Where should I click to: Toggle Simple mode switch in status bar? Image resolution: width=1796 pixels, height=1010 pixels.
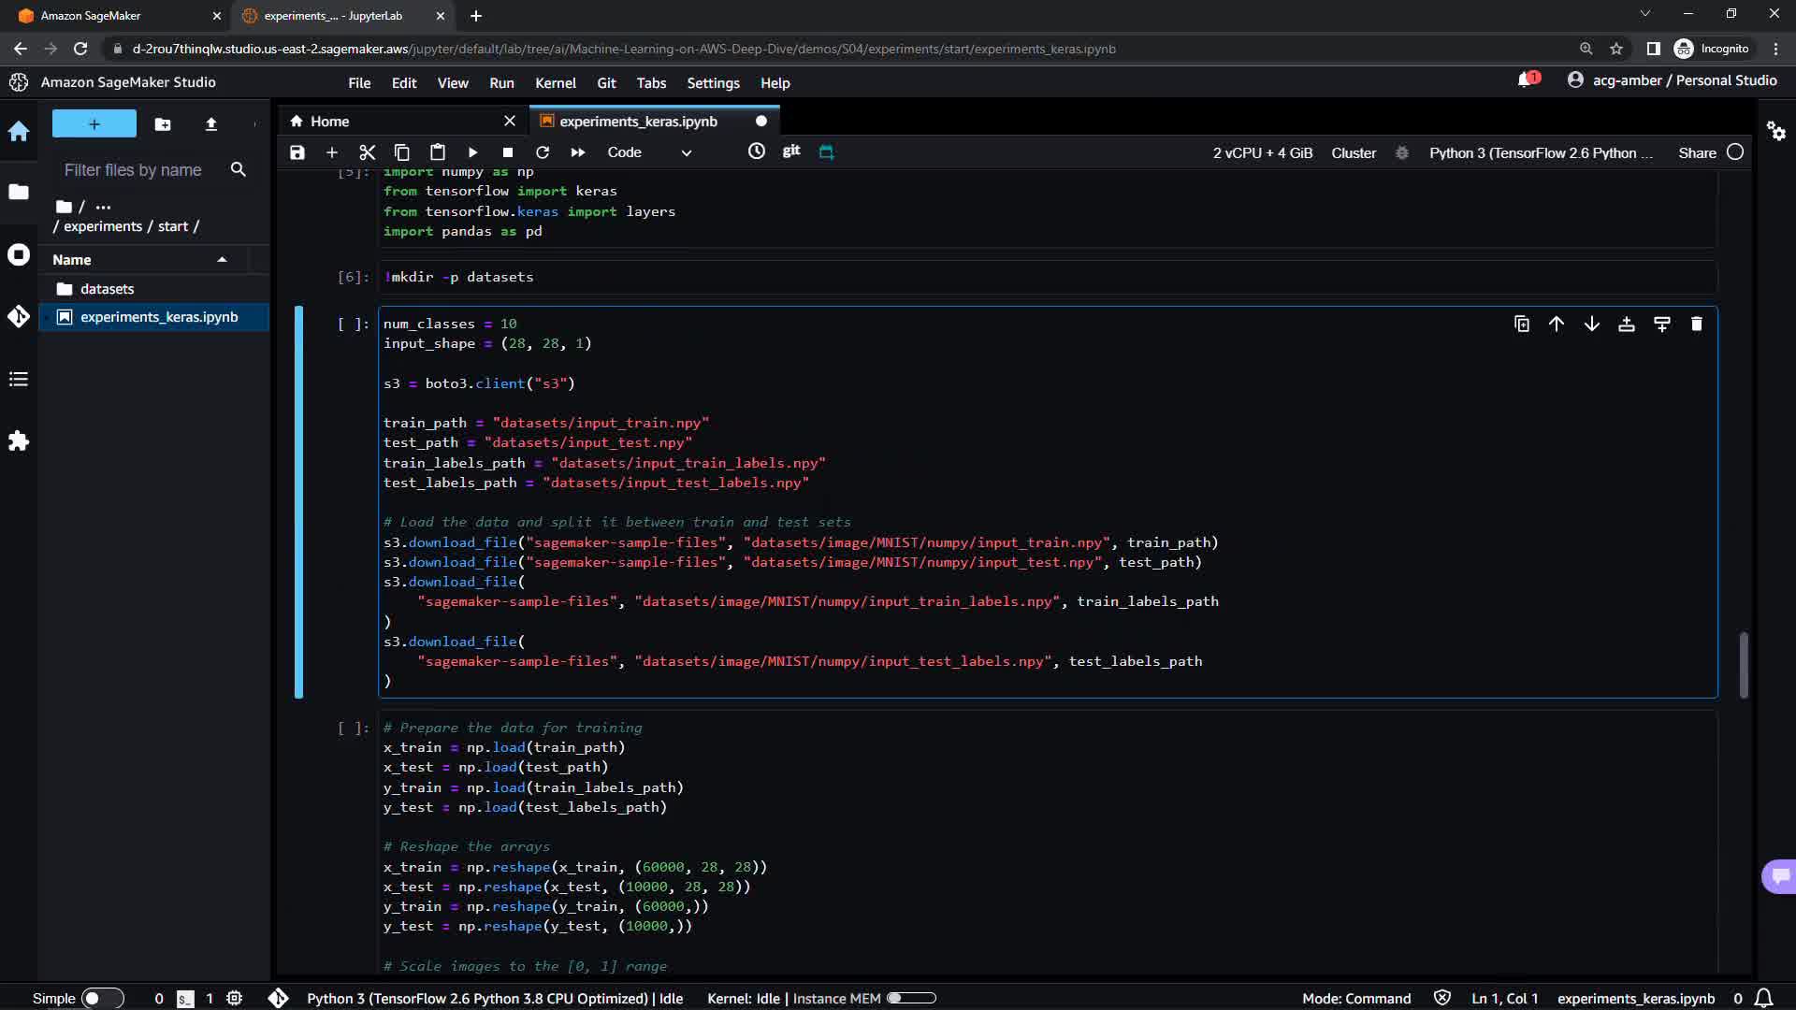click(x=101, y=999)
